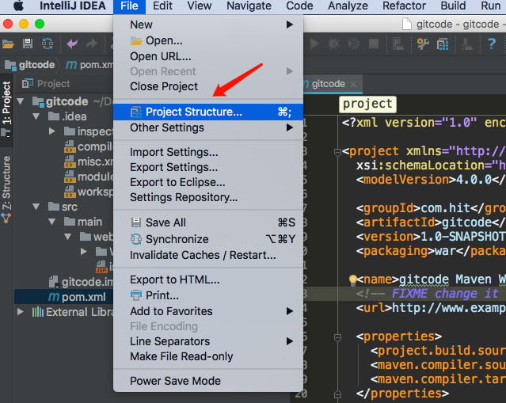Click gitcode breadcrumb in navigation bar

[x=30, y=65]
